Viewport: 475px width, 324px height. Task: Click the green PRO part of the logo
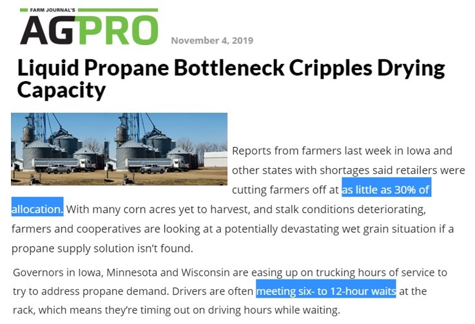pyautogui.click(x=117, y=30)
